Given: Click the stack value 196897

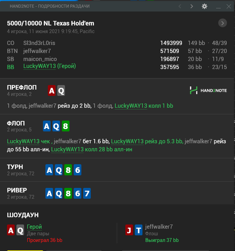Looking at the screenshot, I should pos(169,59).
